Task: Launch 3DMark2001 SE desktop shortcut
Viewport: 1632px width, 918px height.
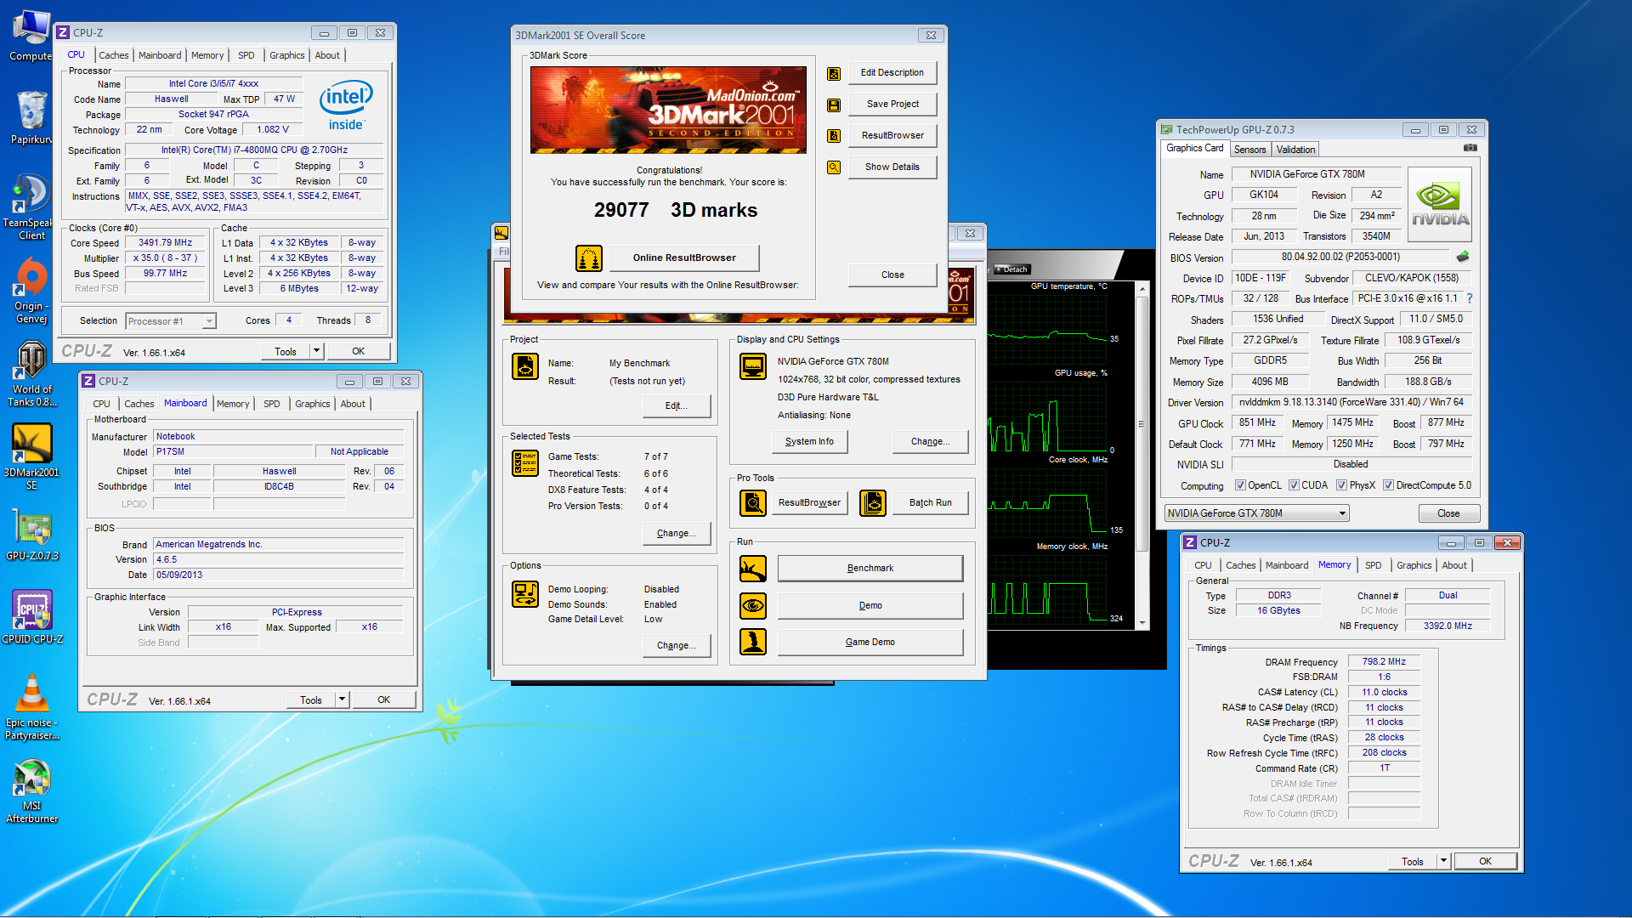Action: [31, 457]
